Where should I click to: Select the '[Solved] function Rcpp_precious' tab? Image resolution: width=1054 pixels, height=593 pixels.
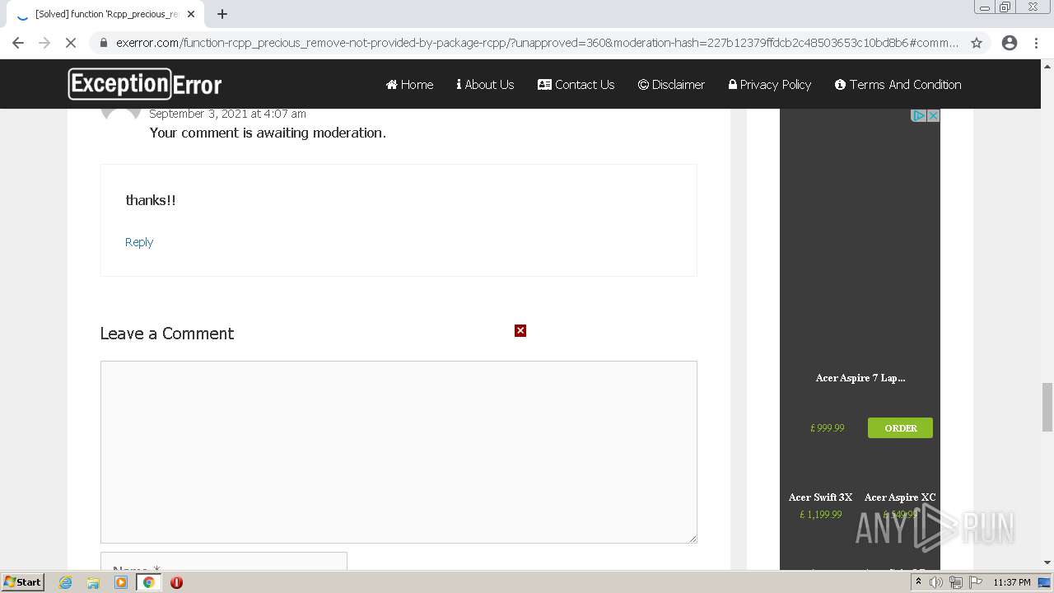(x=105, y=14)
